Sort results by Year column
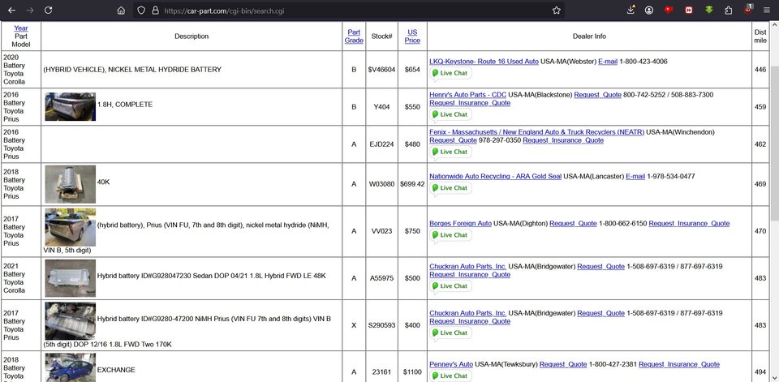The width and height of the screenshot is (779, 382). [21, 28]
